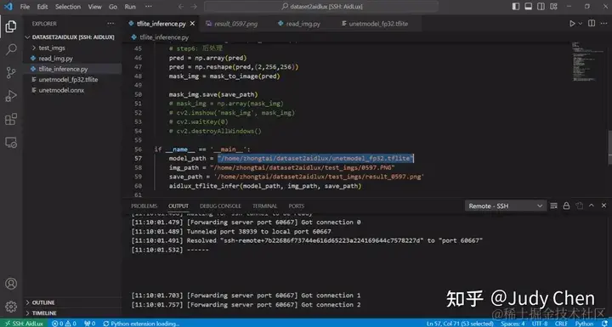The width and height of the screenshot is (612, 327).
Task: Open the Extensions view
Action: [x=11, y=119]
